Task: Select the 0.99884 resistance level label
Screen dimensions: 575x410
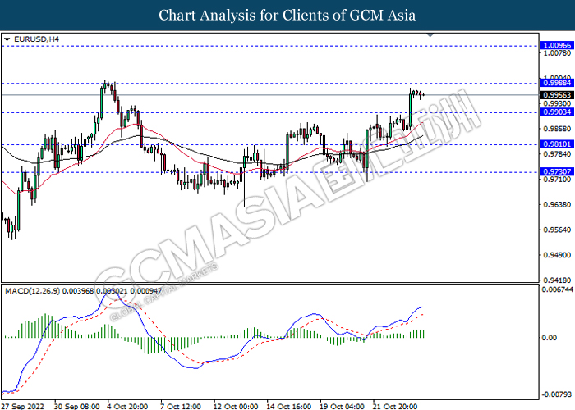Action: pyautogui.click(x=557, y=83)
